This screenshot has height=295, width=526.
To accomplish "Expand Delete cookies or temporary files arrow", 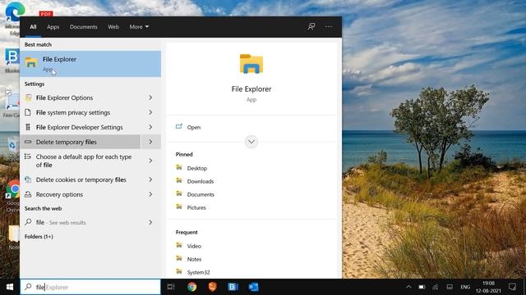I will pos(150,179).
